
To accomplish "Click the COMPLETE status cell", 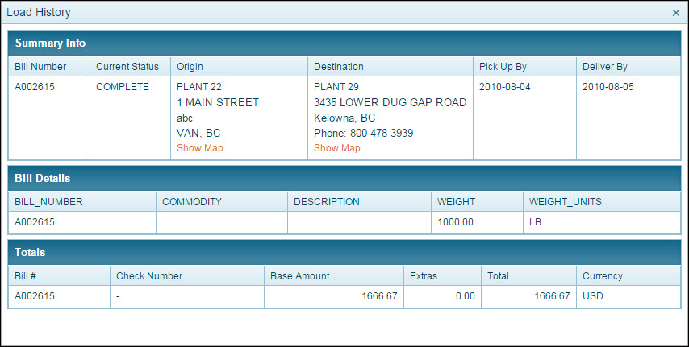I will (123, 87).
